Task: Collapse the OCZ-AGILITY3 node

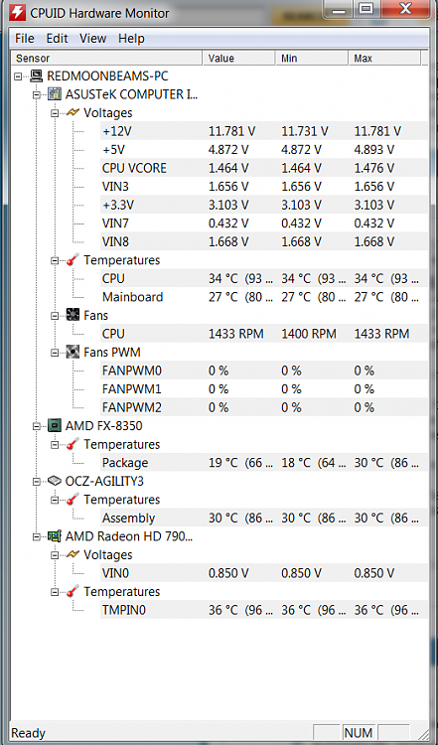Action: pyautogui.click(x=36, y=482)
